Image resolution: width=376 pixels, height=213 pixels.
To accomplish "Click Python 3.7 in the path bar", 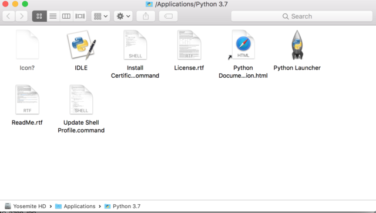I will click(x=123, y=207).
